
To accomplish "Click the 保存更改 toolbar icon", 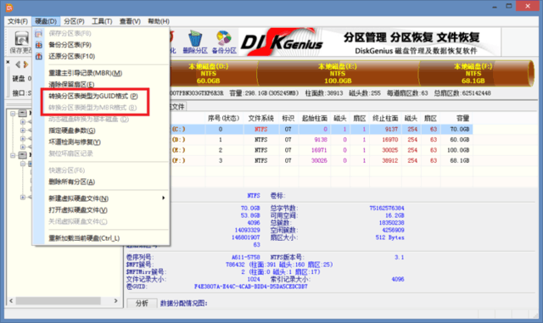I will click(x=20, y=42).
